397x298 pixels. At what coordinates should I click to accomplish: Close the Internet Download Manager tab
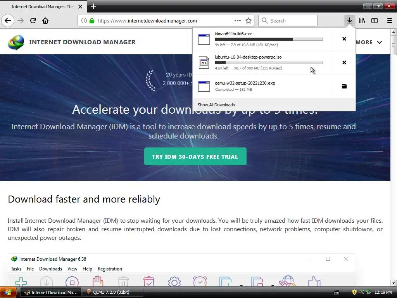coord(80,7)
